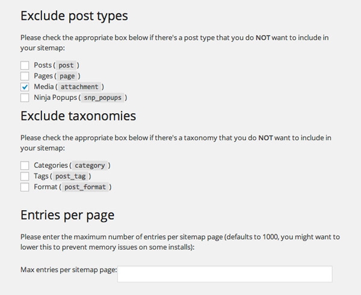Check the Format taxonomy checkbox

25,187
